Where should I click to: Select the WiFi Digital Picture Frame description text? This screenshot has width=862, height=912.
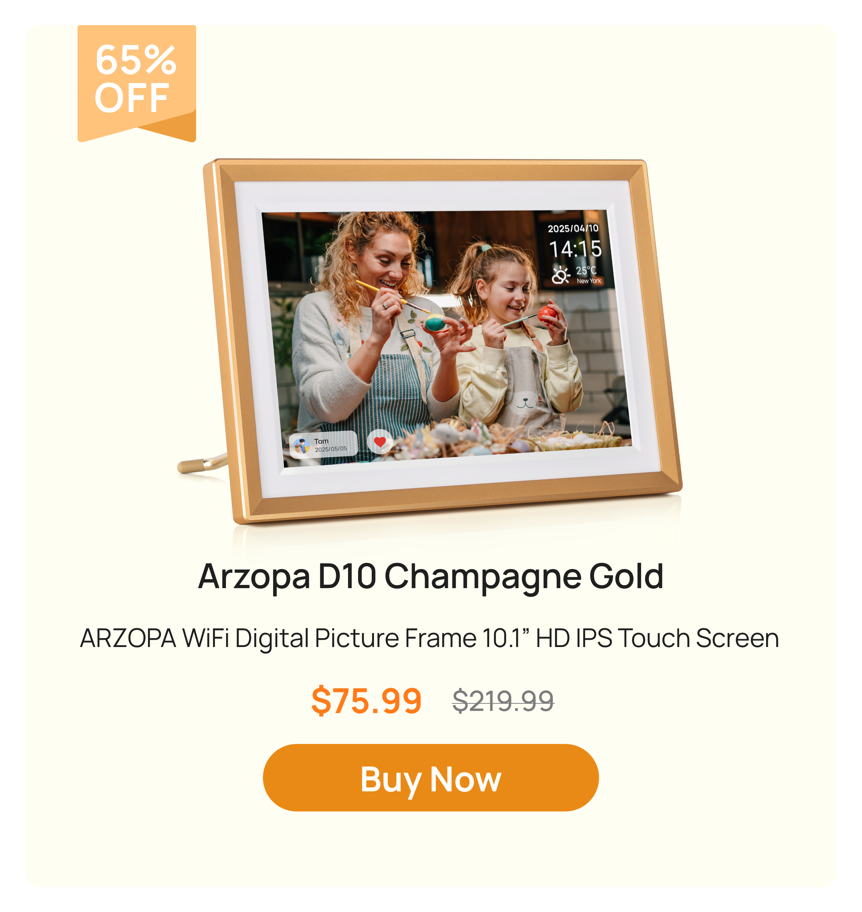(x=430, y=638)
